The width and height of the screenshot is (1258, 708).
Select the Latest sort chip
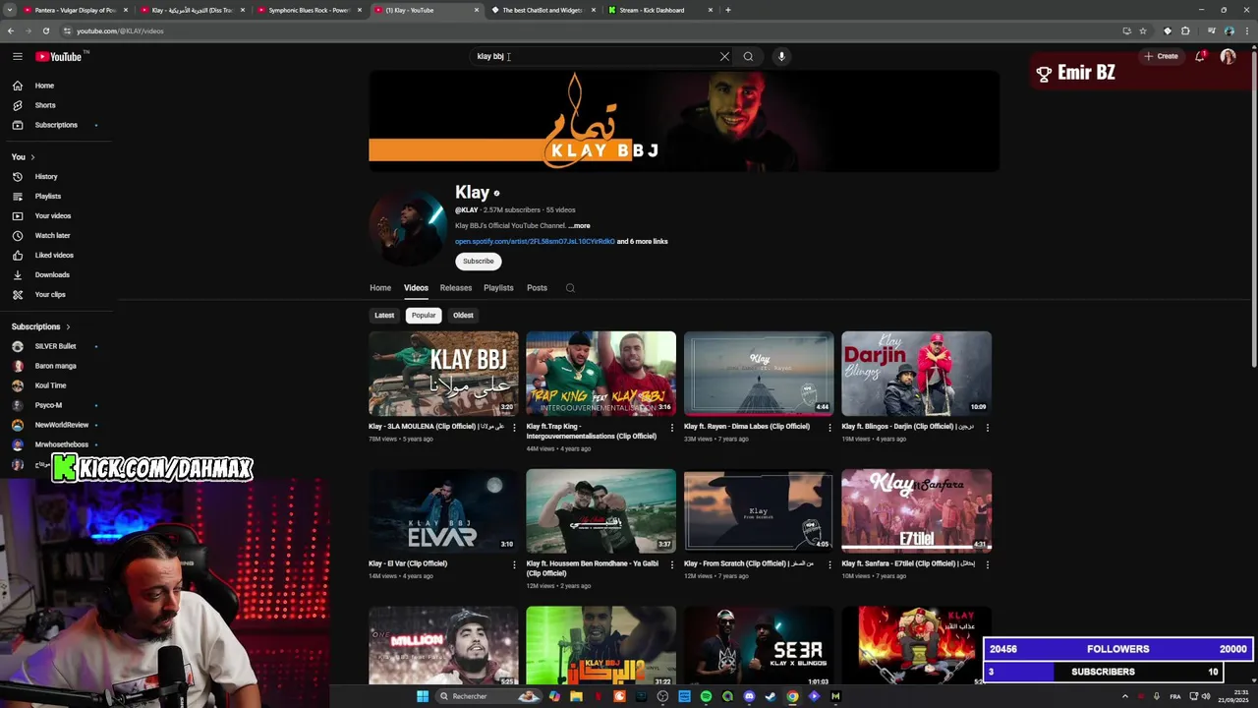click(x=384, y=316)
